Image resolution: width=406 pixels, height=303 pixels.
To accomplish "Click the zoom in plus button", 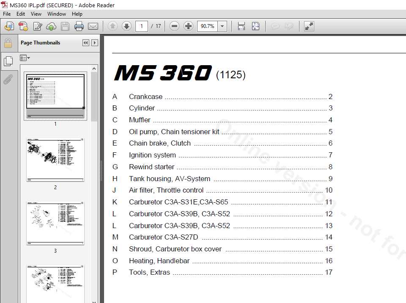I will tap(189, 26).
